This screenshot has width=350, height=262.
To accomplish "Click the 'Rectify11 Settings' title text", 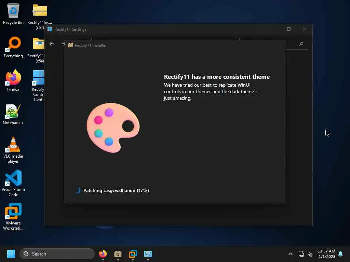I will coord(70,29).
